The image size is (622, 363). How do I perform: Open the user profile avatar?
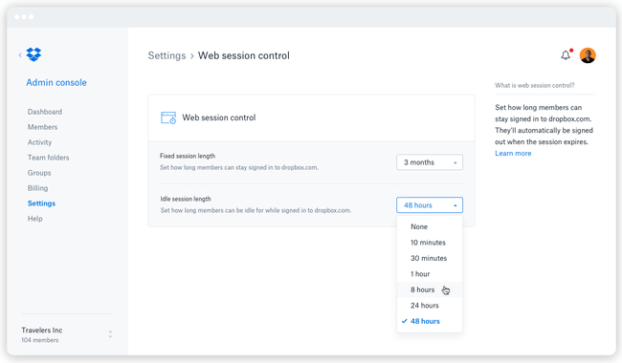tap(588, 55)
